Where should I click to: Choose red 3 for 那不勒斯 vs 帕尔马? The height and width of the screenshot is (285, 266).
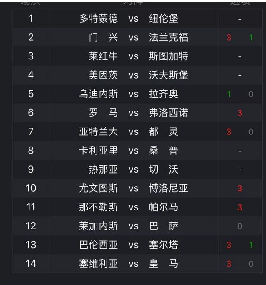click(x=240, y=207)
